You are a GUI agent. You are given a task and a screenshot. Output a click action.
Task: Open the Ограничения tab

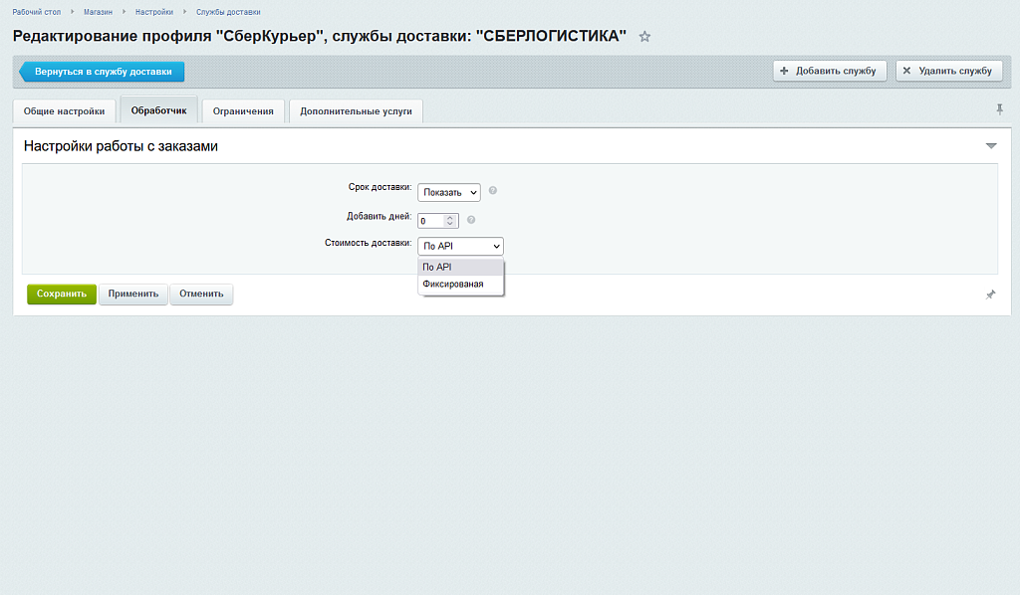[x=242, y=110]
